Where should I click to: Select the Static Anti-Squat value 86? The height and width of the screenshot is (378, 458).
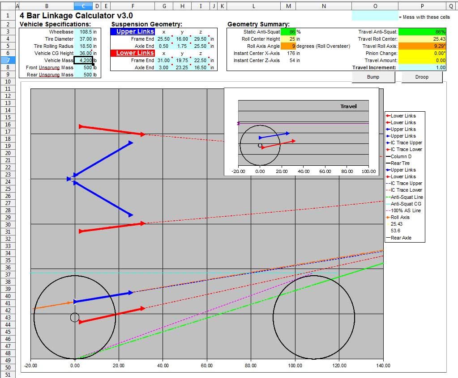coord(288,32)
